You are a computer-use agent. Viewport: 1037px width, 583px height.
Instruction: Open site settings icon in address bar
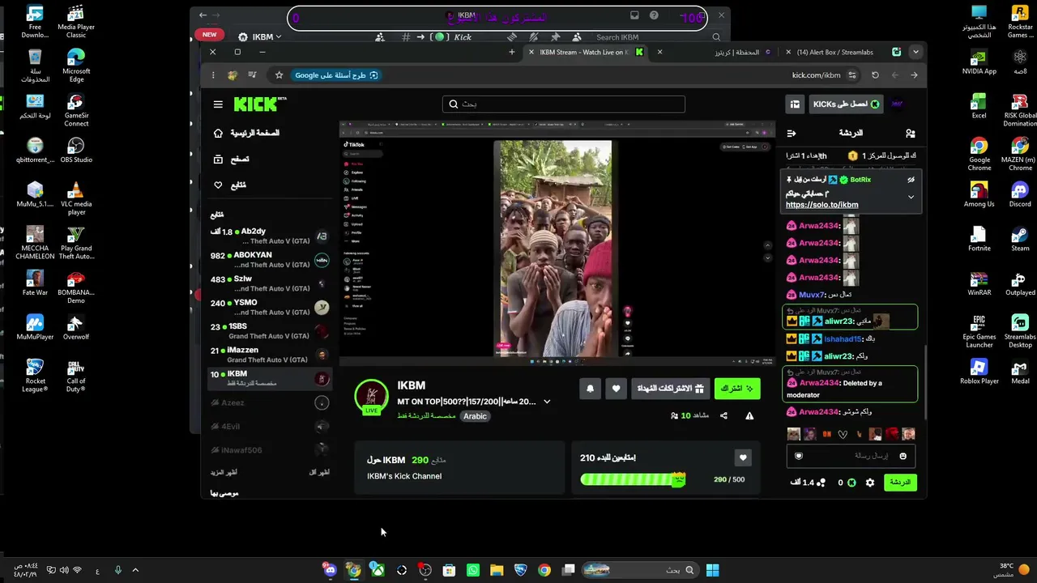pos(851,75)
